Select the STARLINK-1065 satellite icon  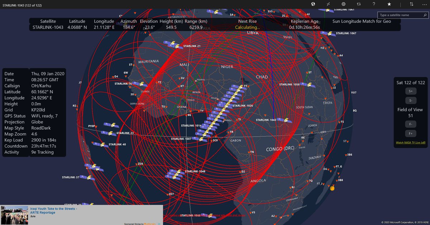coord(208,215)
